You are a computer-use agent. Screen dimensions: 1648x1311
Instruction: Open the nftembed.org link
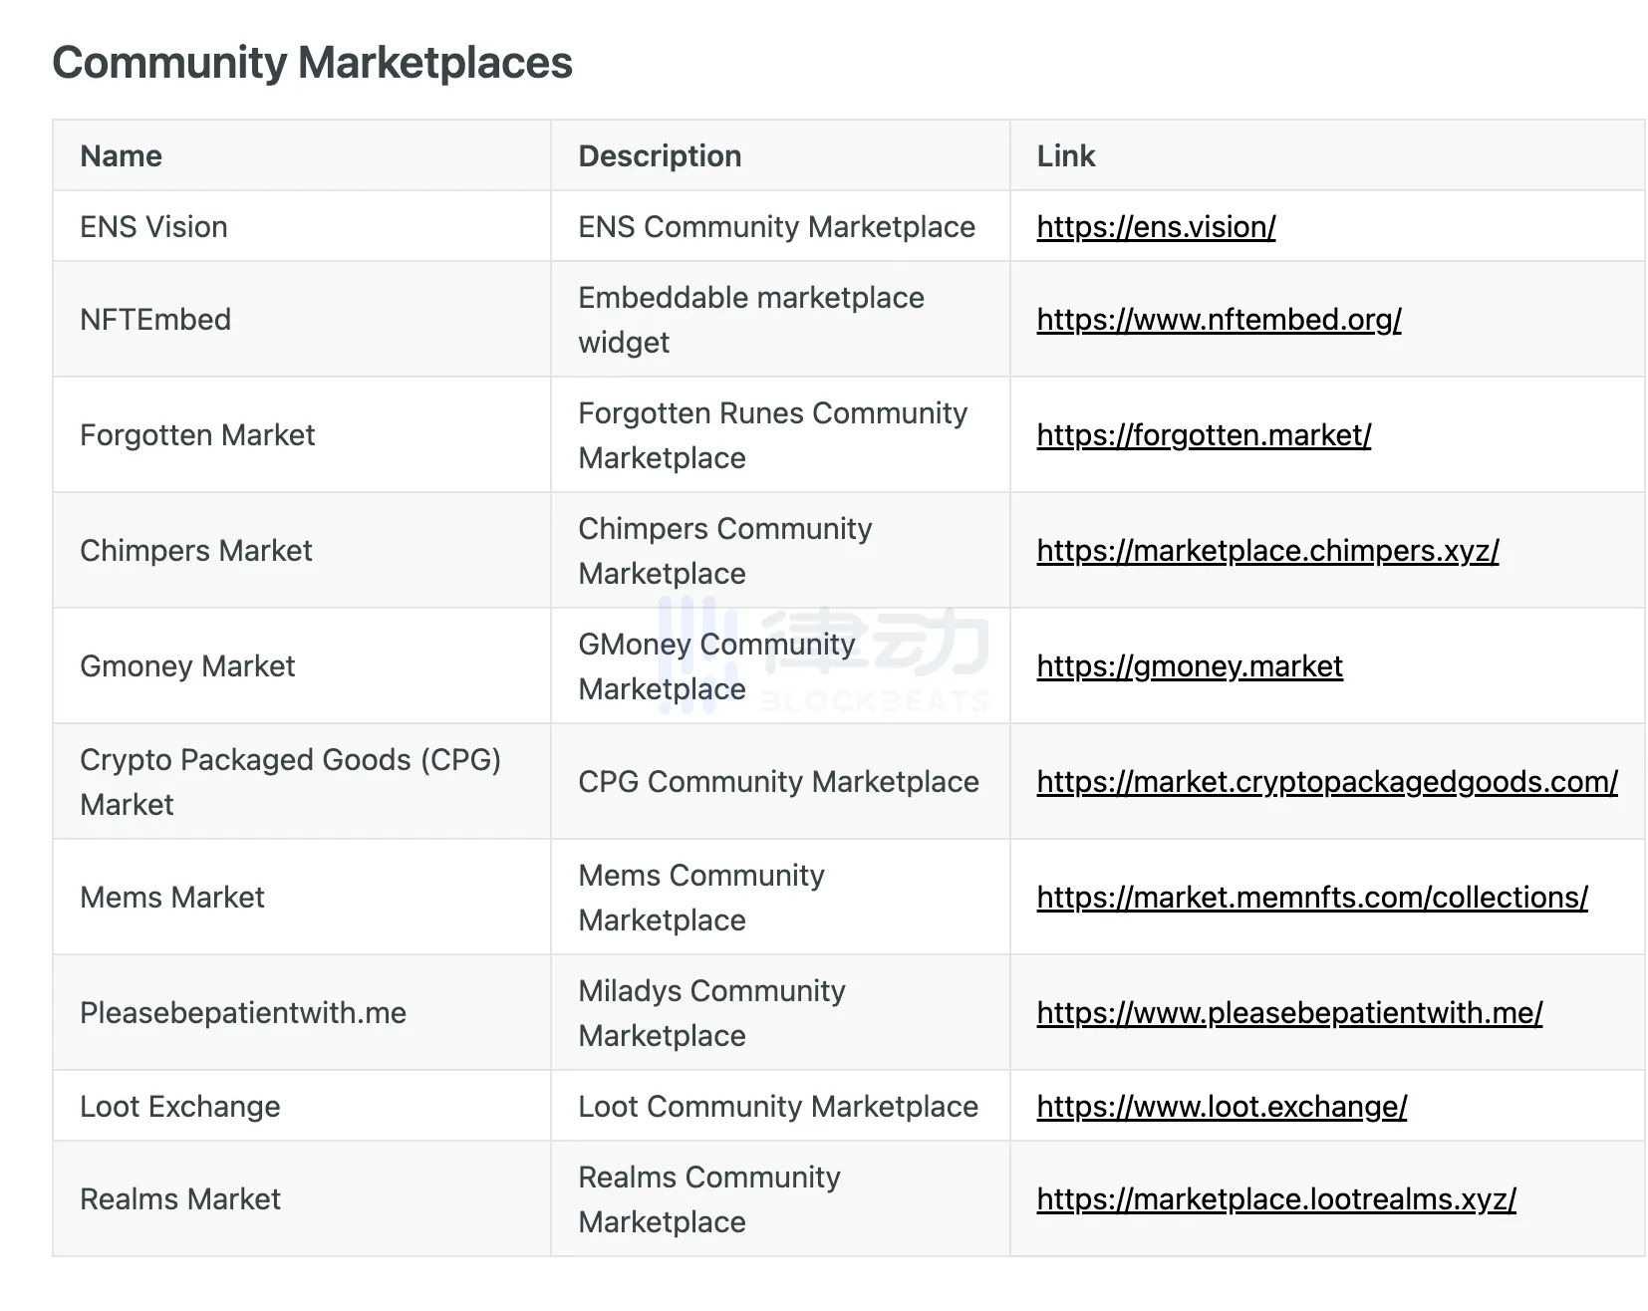1218,320
